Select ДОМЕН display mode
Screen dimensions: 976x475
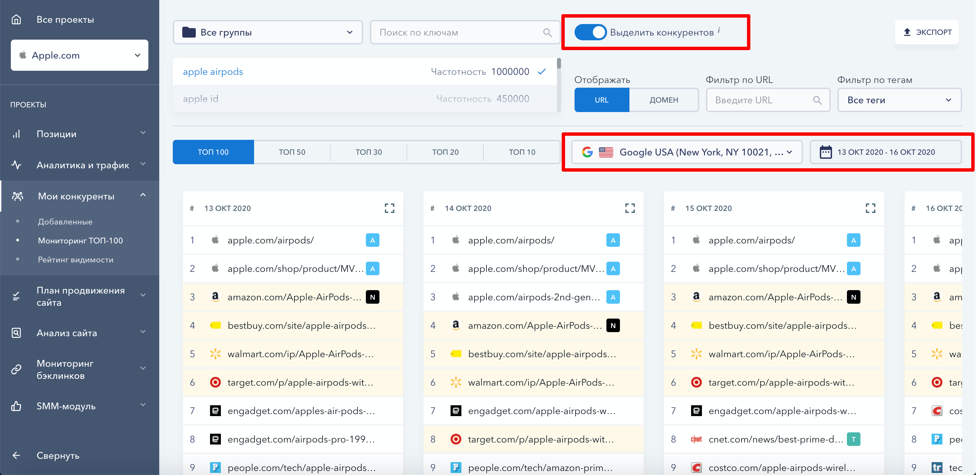pyautogui.click(x=664, y=100)
